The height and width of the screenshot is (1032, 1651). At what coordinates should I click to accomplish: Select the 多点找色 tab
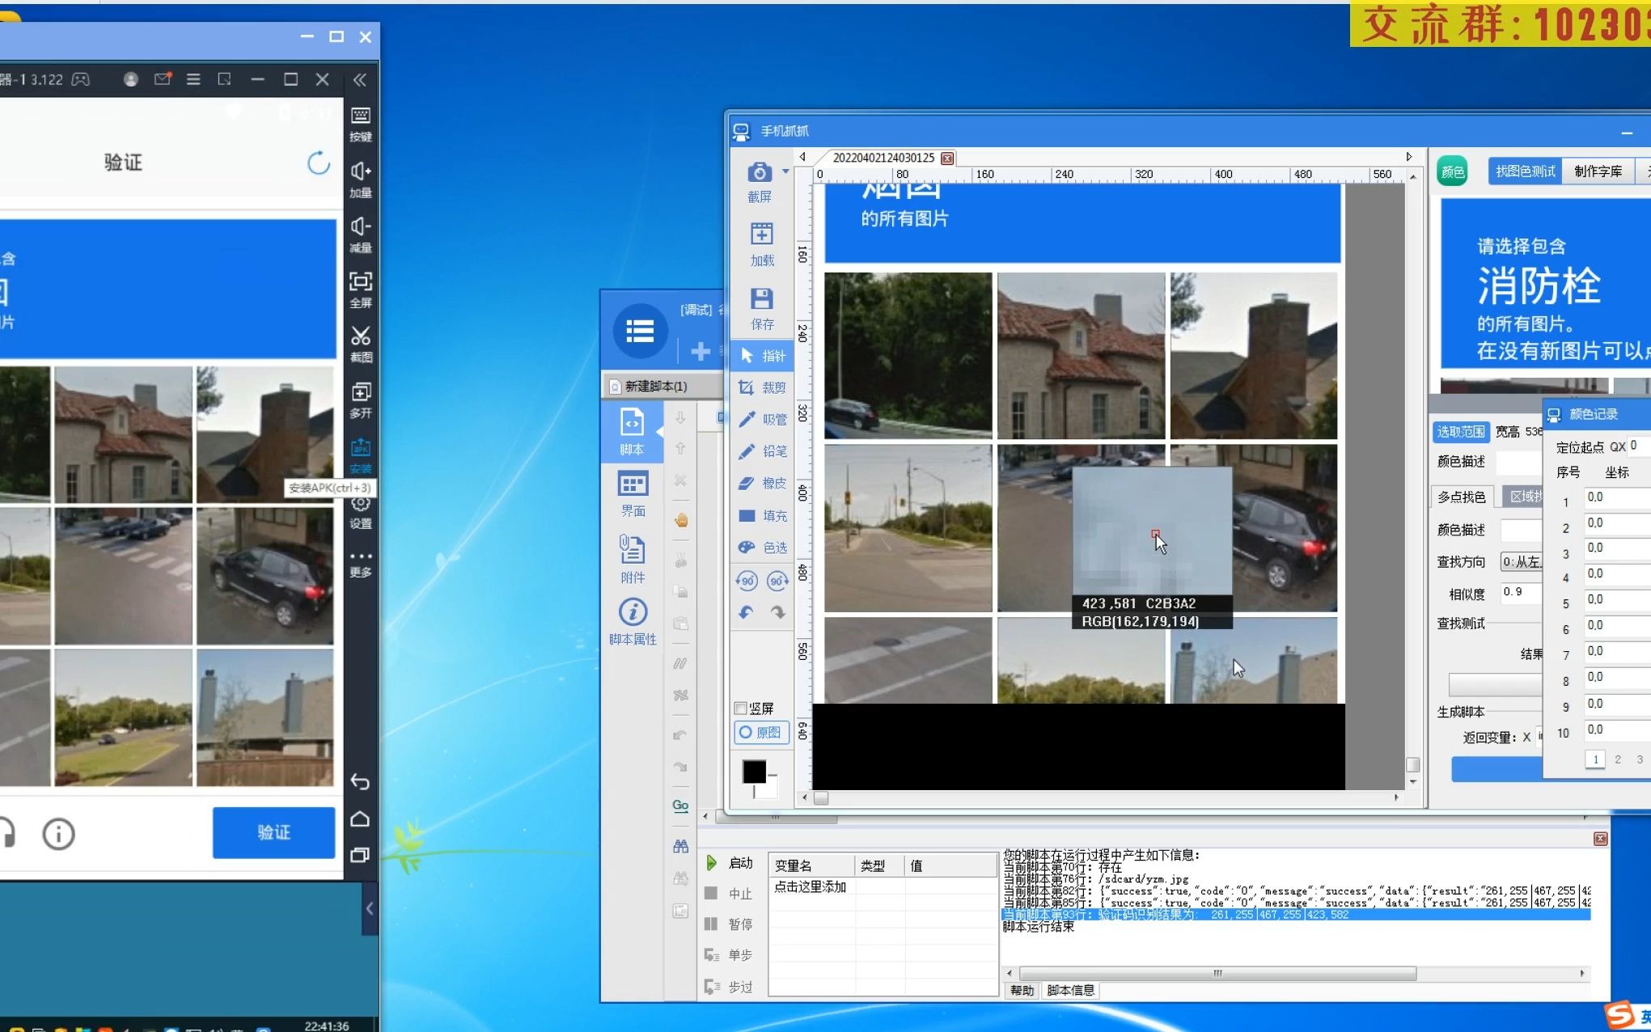[x=1462, y=497]
